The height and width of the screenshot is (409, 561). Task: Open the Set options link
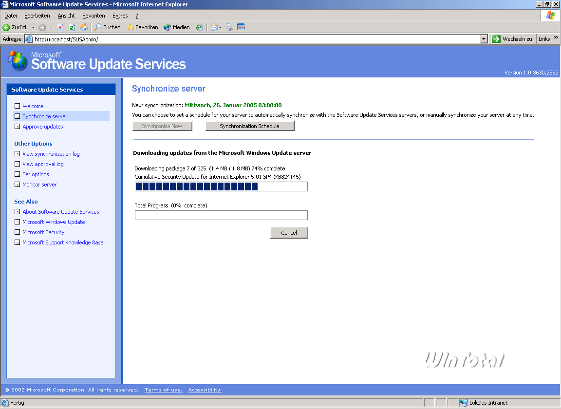pos(36,174)
